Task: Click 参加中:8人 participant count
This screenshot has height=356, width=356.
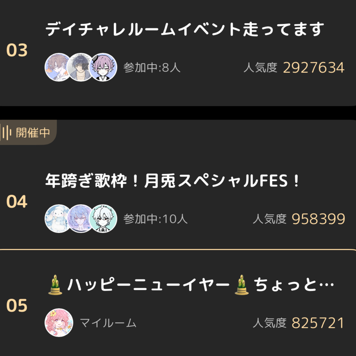Action: coord(152,68)
